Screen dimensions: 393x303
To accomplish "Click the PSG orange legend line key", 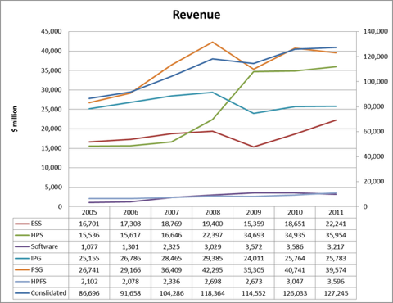I will coord(22,270).
